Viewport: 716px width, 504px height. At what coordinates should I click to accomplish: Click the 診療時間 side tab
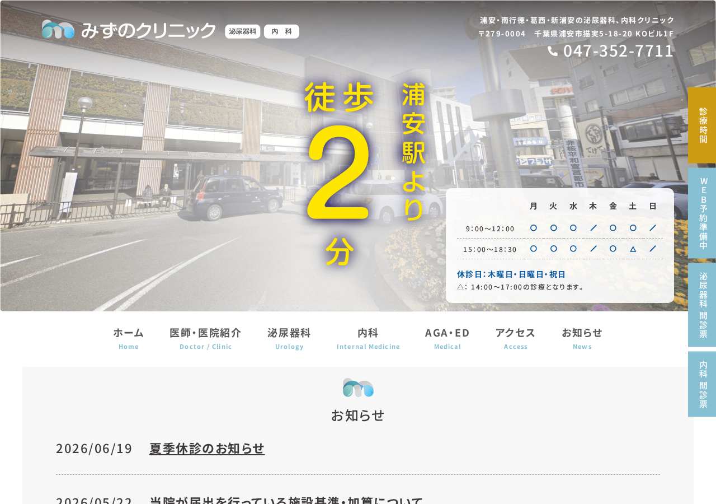[702, 125]
